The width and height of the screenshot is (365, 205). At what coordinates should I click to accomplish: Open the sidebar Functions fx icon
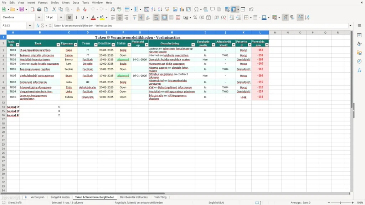[x=359, y=70]
